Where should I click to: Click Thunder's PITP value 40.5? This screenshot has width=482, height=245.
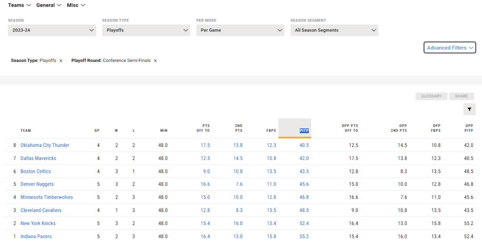(304, 145)
